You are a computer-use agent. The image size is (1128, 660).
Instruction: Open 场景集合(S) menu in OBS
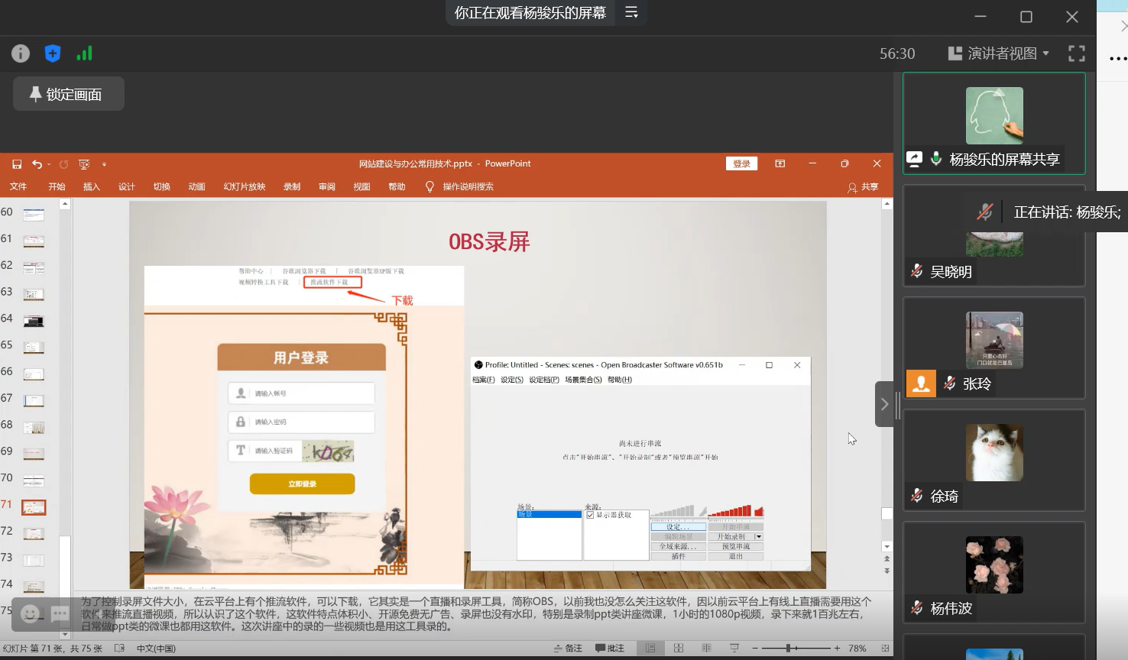[x=584, y=380]
